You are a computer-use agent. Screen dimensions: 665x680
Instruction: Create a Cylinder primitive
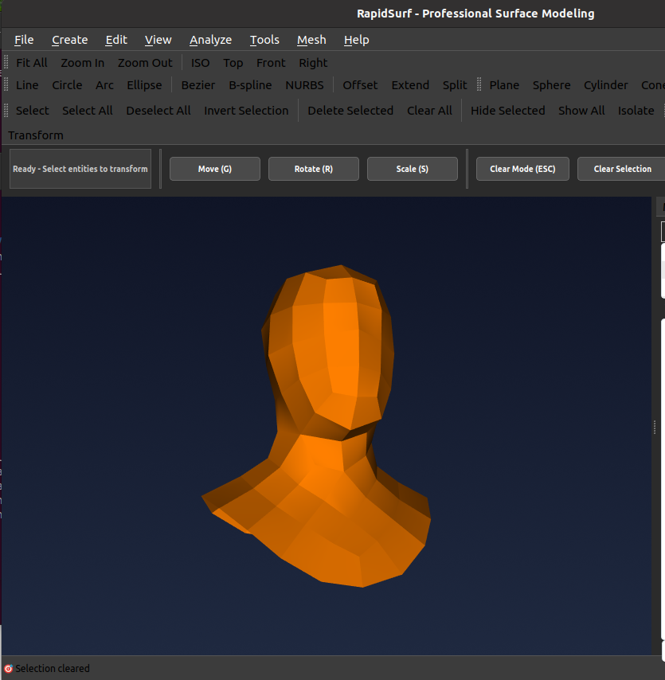point(605,85)
